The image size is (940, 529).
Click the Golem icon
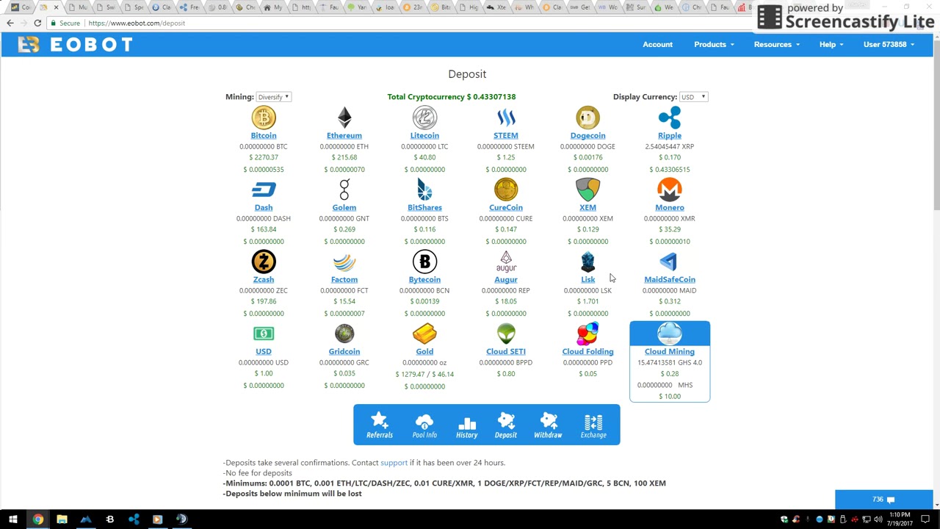[344, 190]
